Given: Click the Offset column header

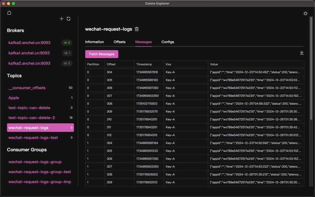Looking at the screenshot, I should pos(111,64).
